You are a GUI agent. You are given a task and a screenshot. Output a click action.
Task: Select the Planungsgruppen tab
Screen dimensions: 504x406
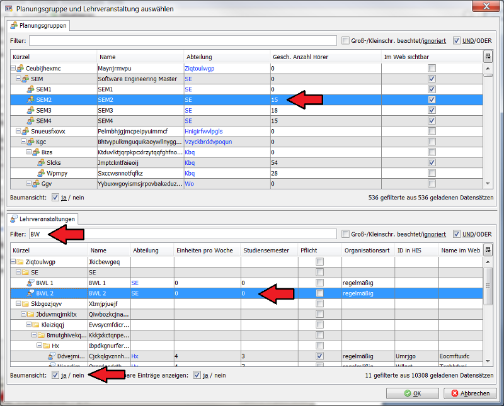(38, 26)
